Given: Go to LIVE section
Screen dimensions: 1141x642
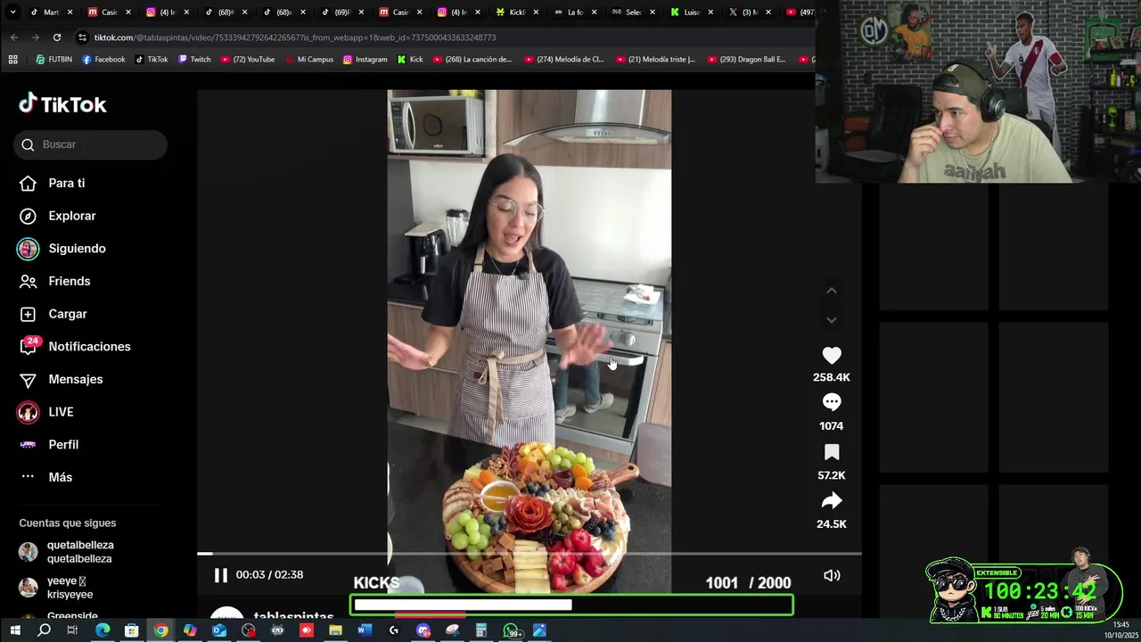Looking at the screenshot, I should point(46,412).
